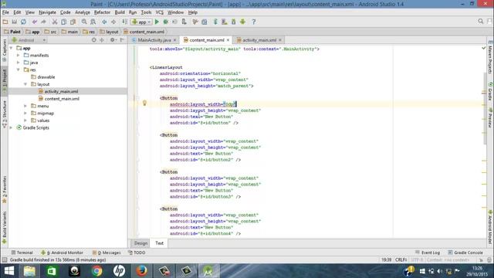Open the Event Log panel
This screenshot has width=494, height=278.
click(428, 253)
